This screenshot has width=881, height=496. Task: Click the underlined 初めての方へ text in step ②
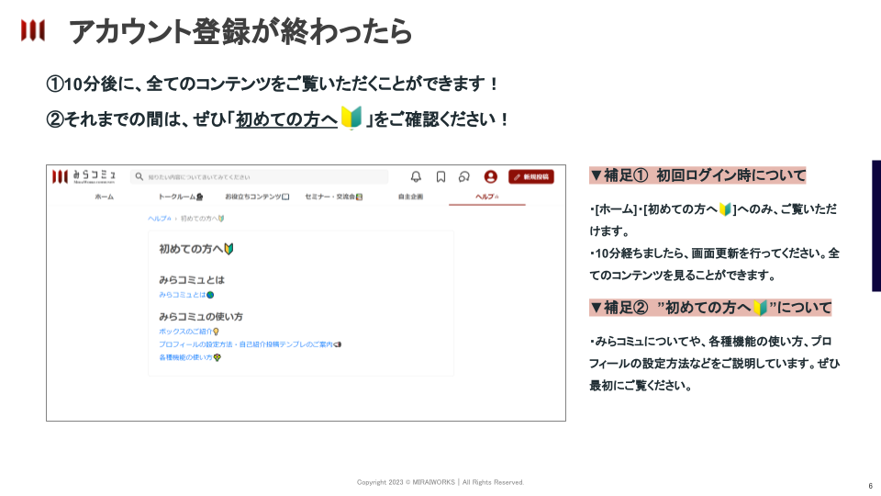coord(286,119)
